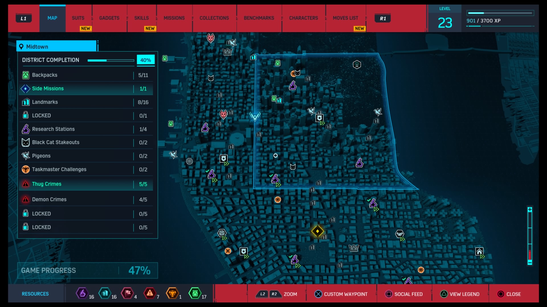This screenshot has height=307, width=547.
Task: Select the Thug Crimes row
Action: (x=86, y=184)
